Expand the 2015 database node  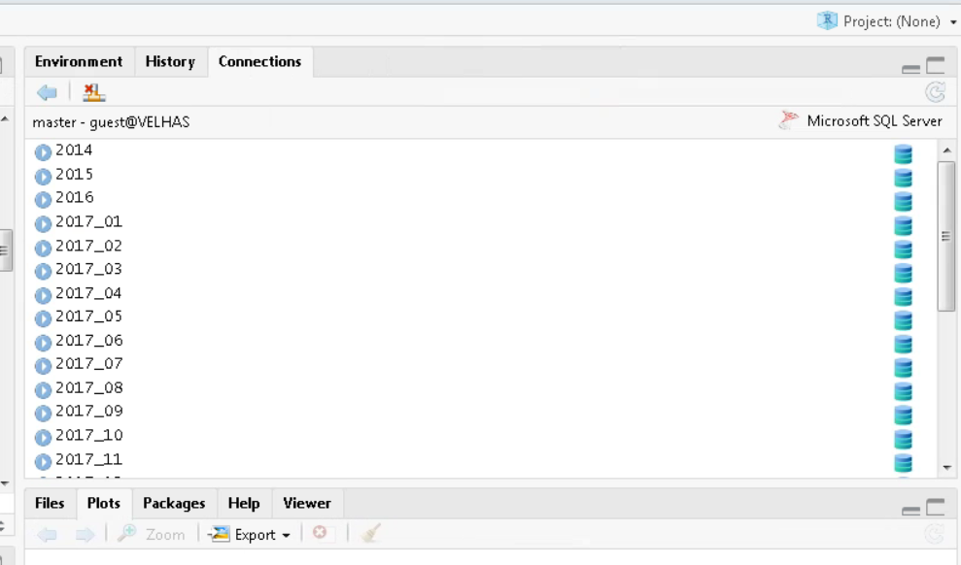(43, 176)
